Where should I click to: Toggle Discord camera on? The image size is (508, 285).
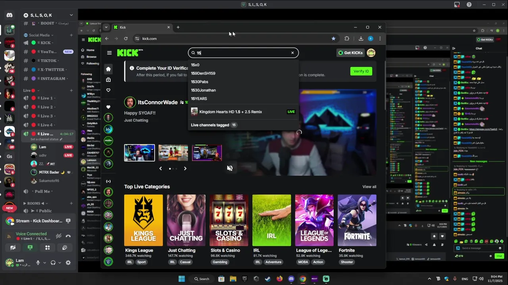[13, 247]
